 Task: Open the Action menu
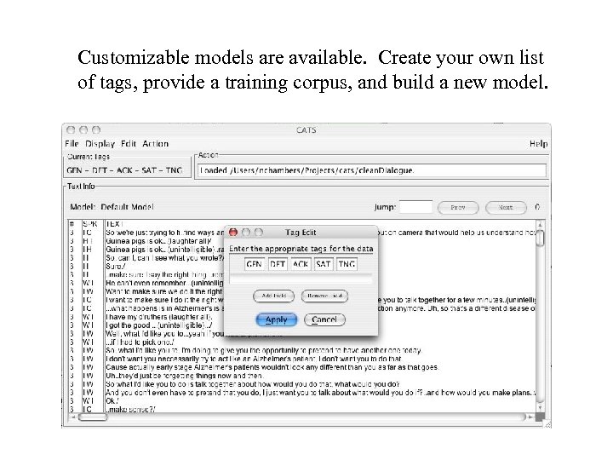(155, 144)
